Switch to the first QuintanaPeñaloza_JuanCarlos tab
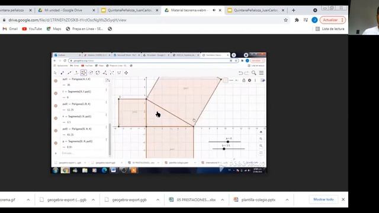The image size is (379, 213). [130, 10]
